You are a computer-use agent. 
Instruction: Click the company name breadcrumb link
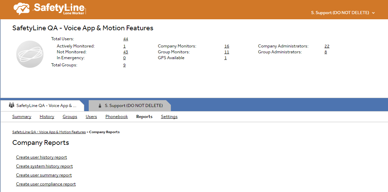49,132
